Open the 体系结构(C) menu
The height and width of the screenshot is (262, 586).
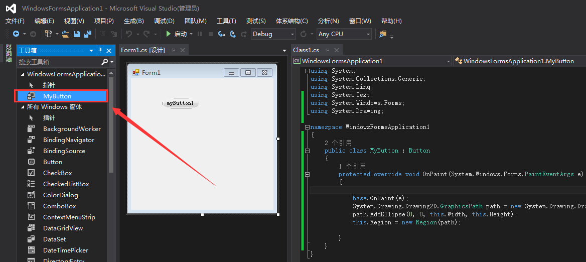[292, 21]
